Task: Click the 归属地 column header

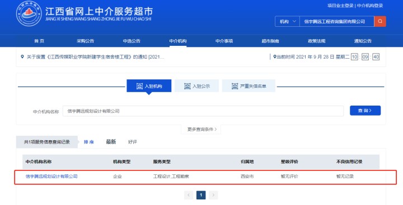Action: (247, 161)
